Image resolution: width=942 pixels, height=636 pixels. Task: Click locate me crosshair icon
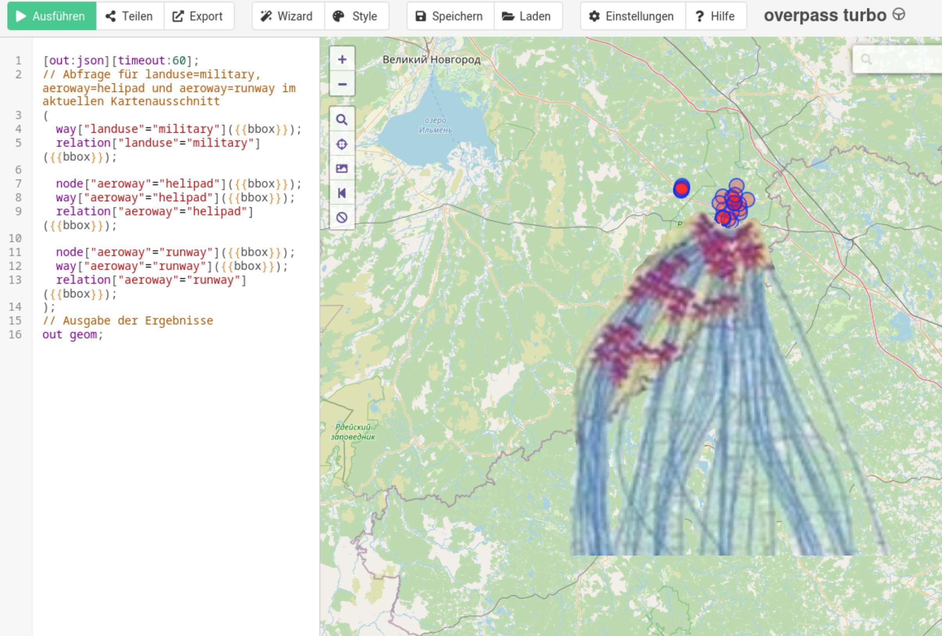point(342,144)
